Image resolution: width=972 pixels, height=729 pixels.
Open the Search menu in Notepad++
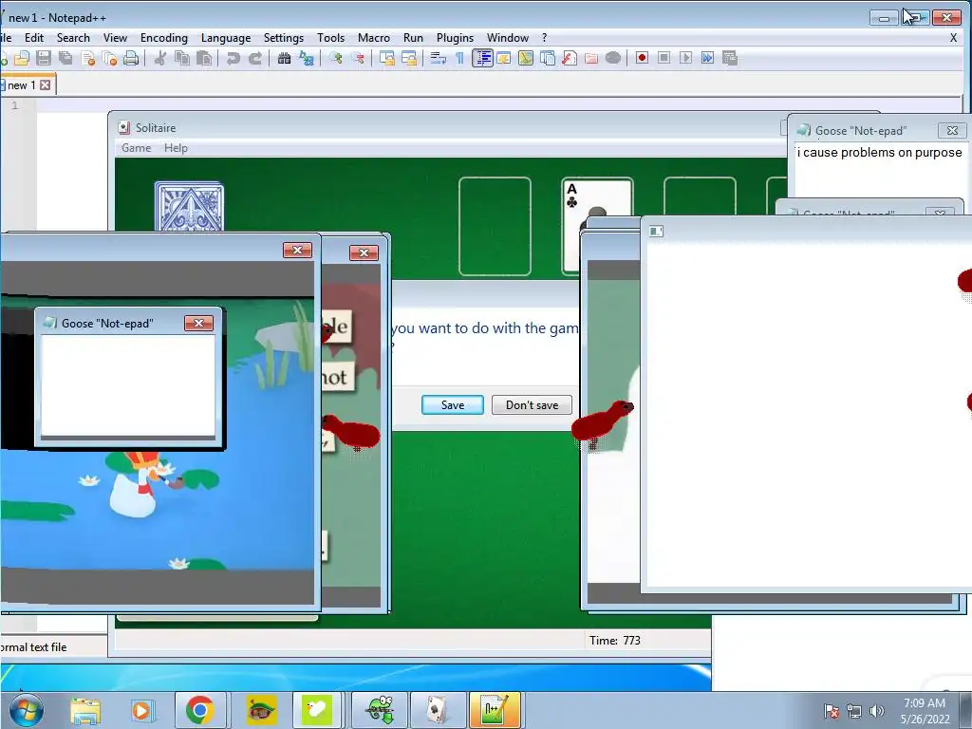tap(73, 38)
